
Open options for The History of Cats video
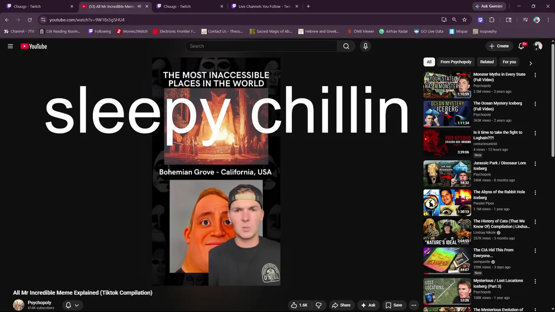tap(535, 221)
